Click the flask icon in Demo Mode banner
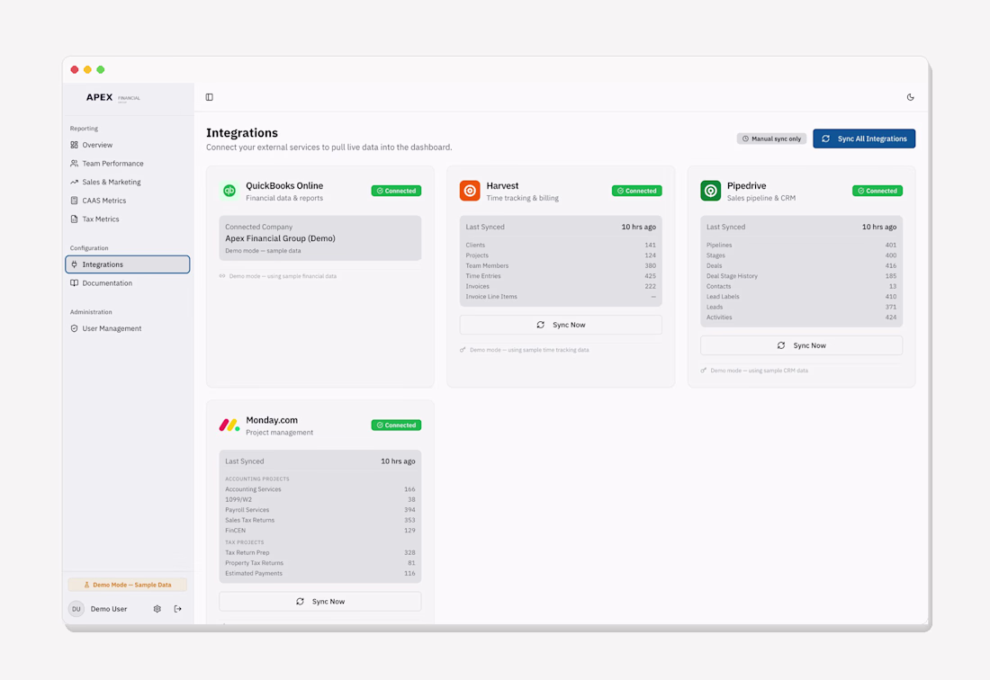This screenshot has height=680, width=990. click(x=86, y=585)
